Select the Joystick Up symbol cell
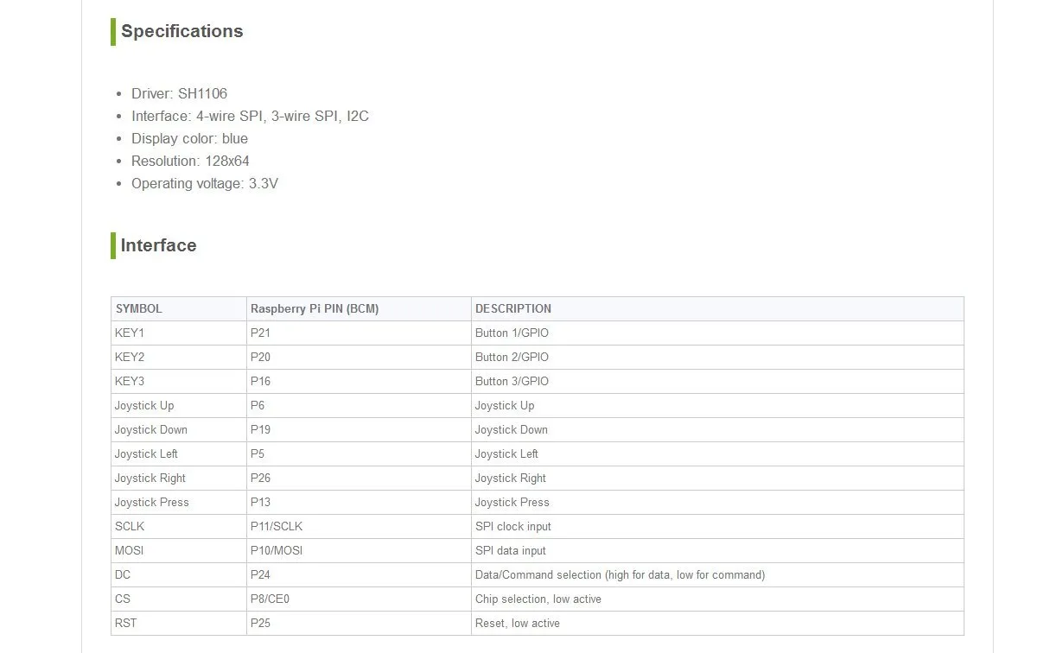Viewport: 1044px width, 653px height. 144,405
